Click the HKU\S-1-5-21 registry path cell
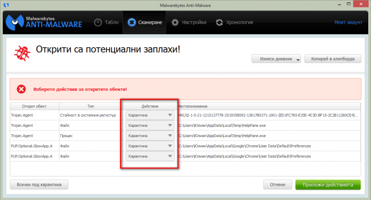The image size is (371, 200). coord(269,115)
